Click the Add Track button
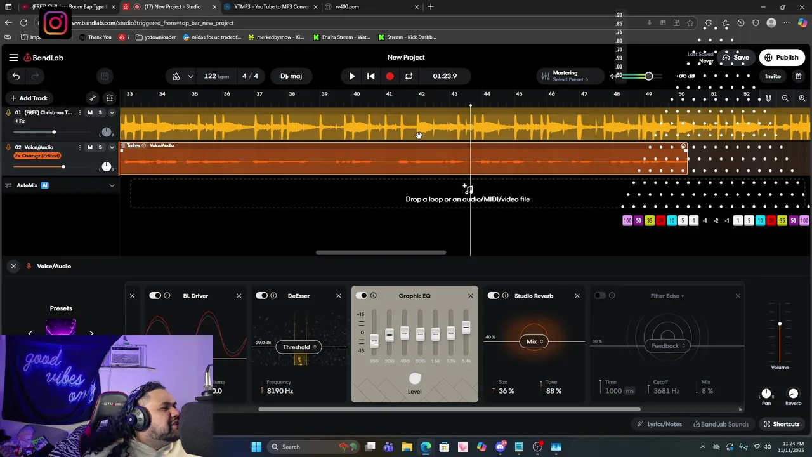This screenshot has height=457, width=812. (x=29, y=98)
